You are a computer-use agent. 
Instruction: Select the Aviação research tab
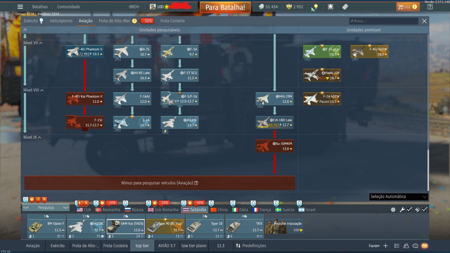pyautogui.click(x=86, y=21)
